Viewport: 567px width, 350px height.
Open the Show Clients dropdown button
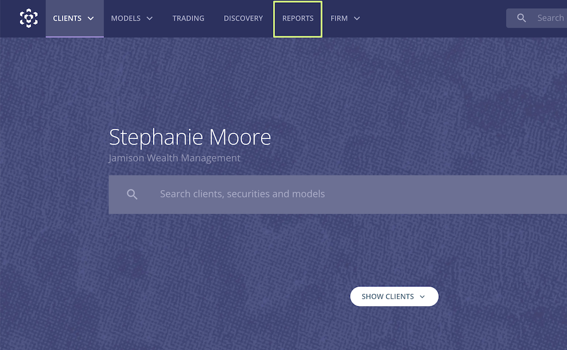pos(394,296)
